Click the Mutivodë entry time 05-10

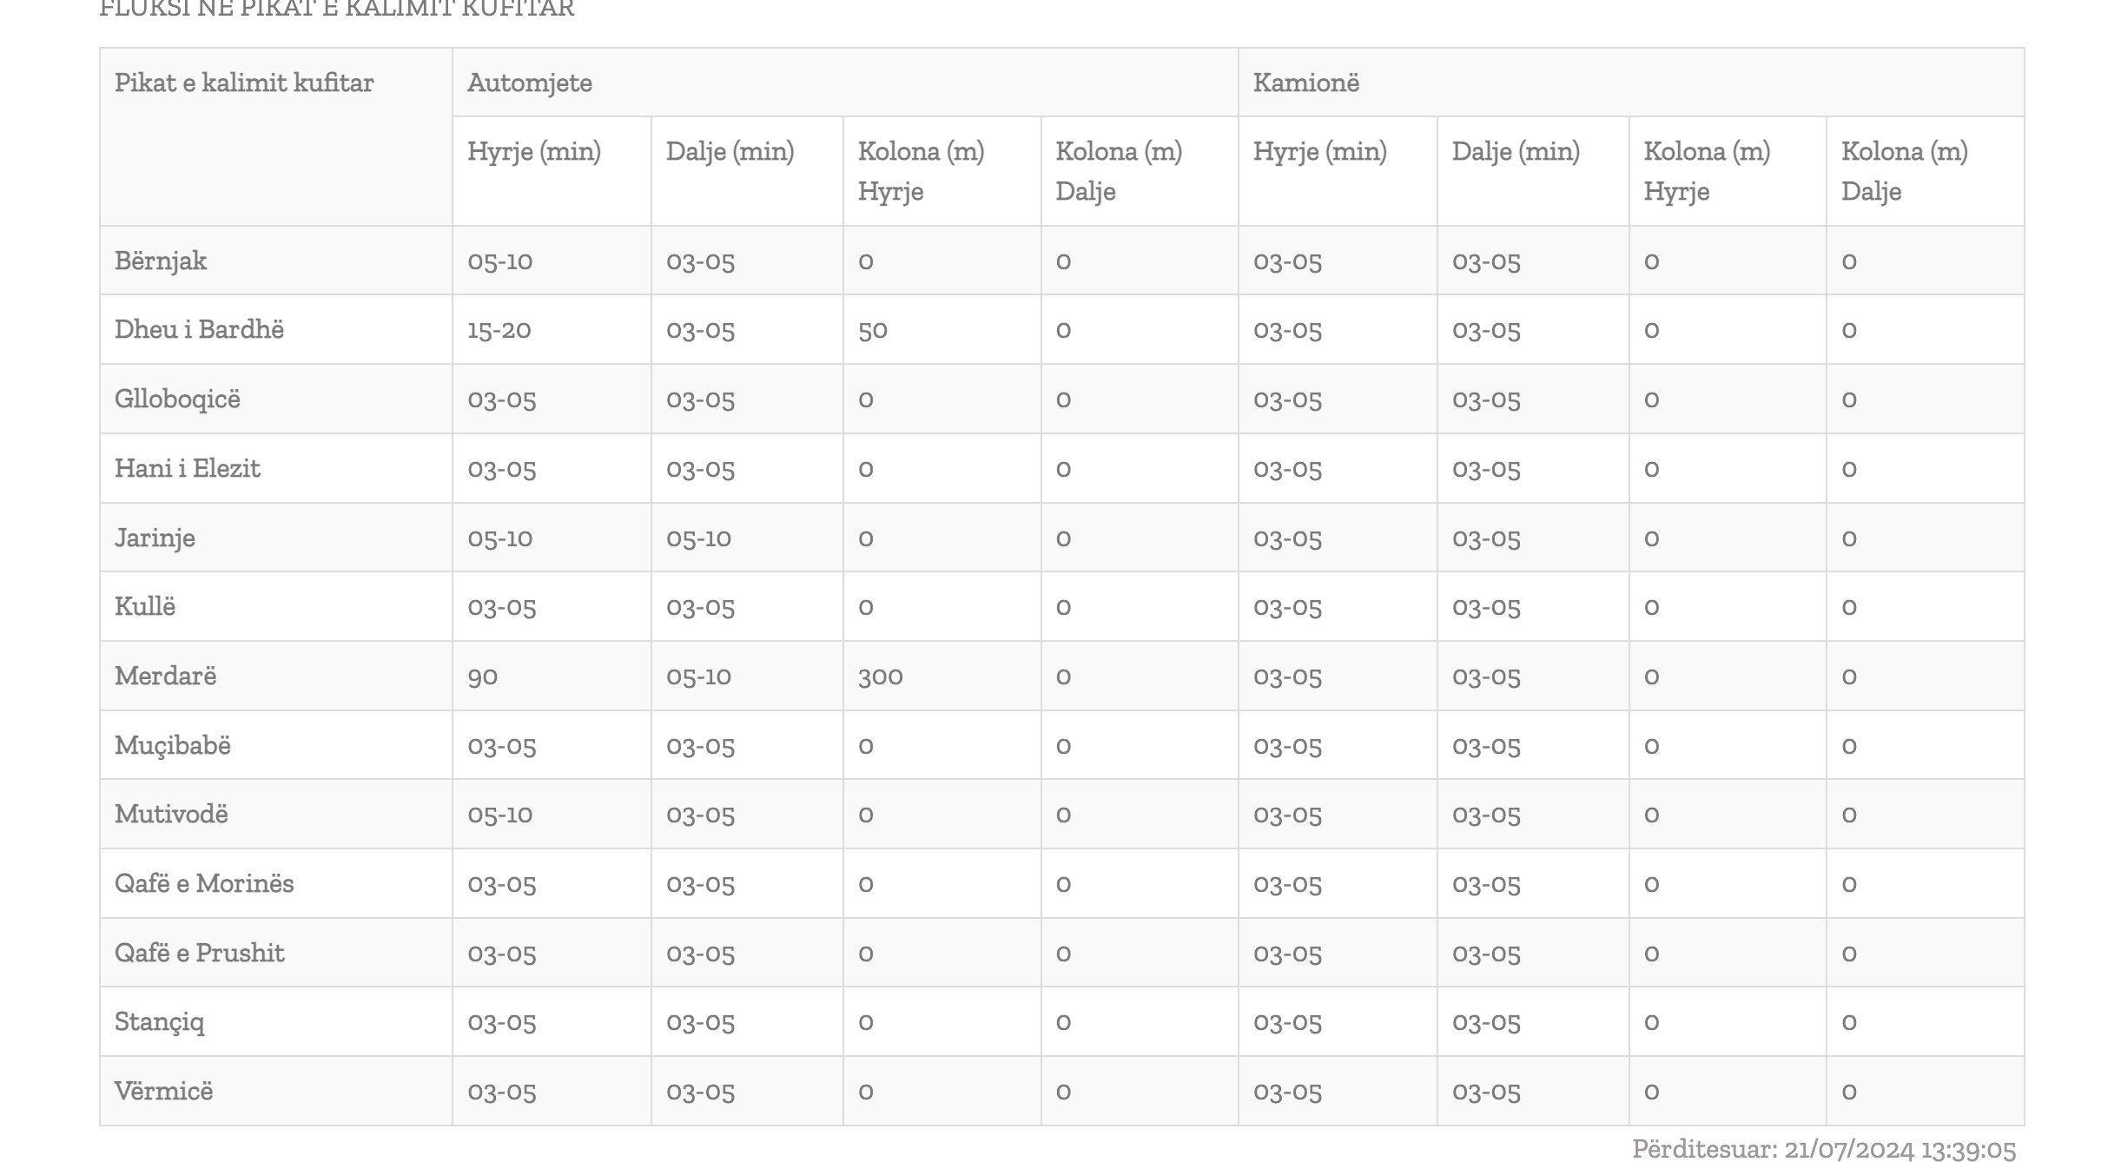(500, 815)
